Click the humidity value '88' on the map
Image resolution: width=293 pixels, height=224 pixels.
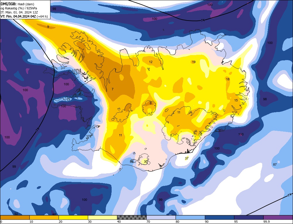point(132,161)
